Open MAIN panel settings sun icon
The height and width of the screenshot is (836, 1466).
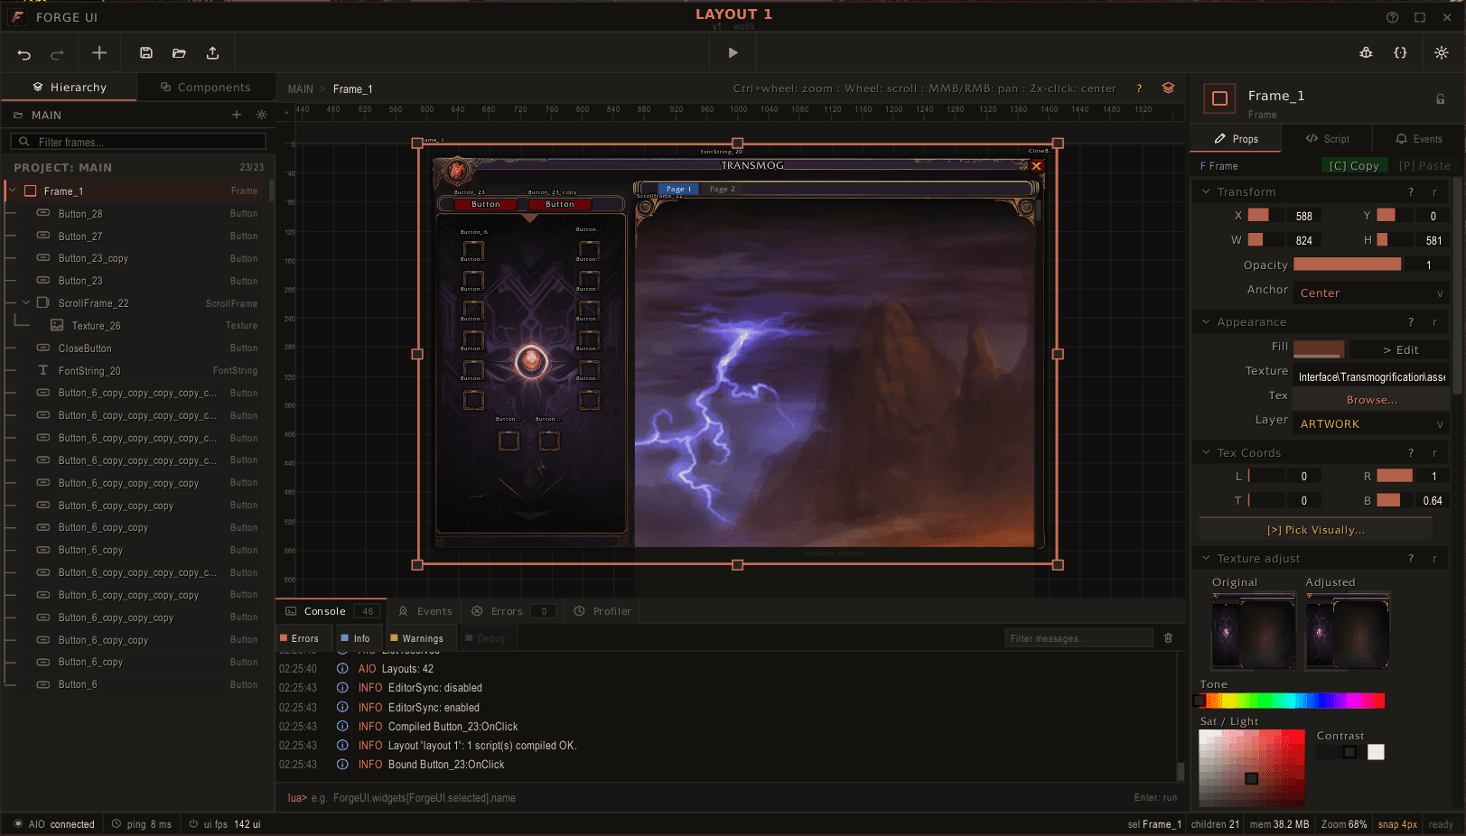[262, 115]
